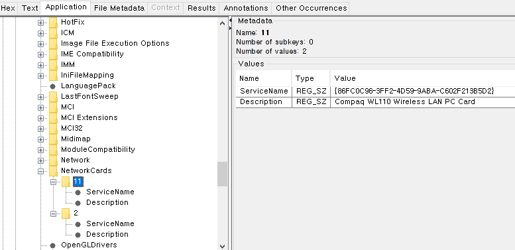Select Description under key 11
The height and width of the screenshot is (250, 515).
107,202
